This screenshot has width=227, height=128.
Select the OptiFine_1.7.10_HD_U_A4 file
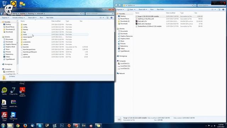coord(146,19)
